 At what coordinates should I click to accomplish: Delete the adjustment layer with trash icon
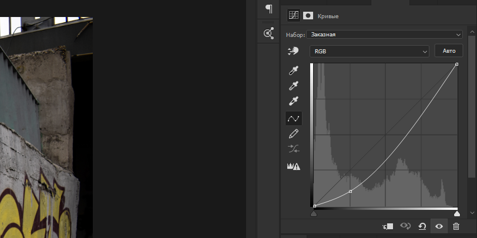tap(456, 226)
